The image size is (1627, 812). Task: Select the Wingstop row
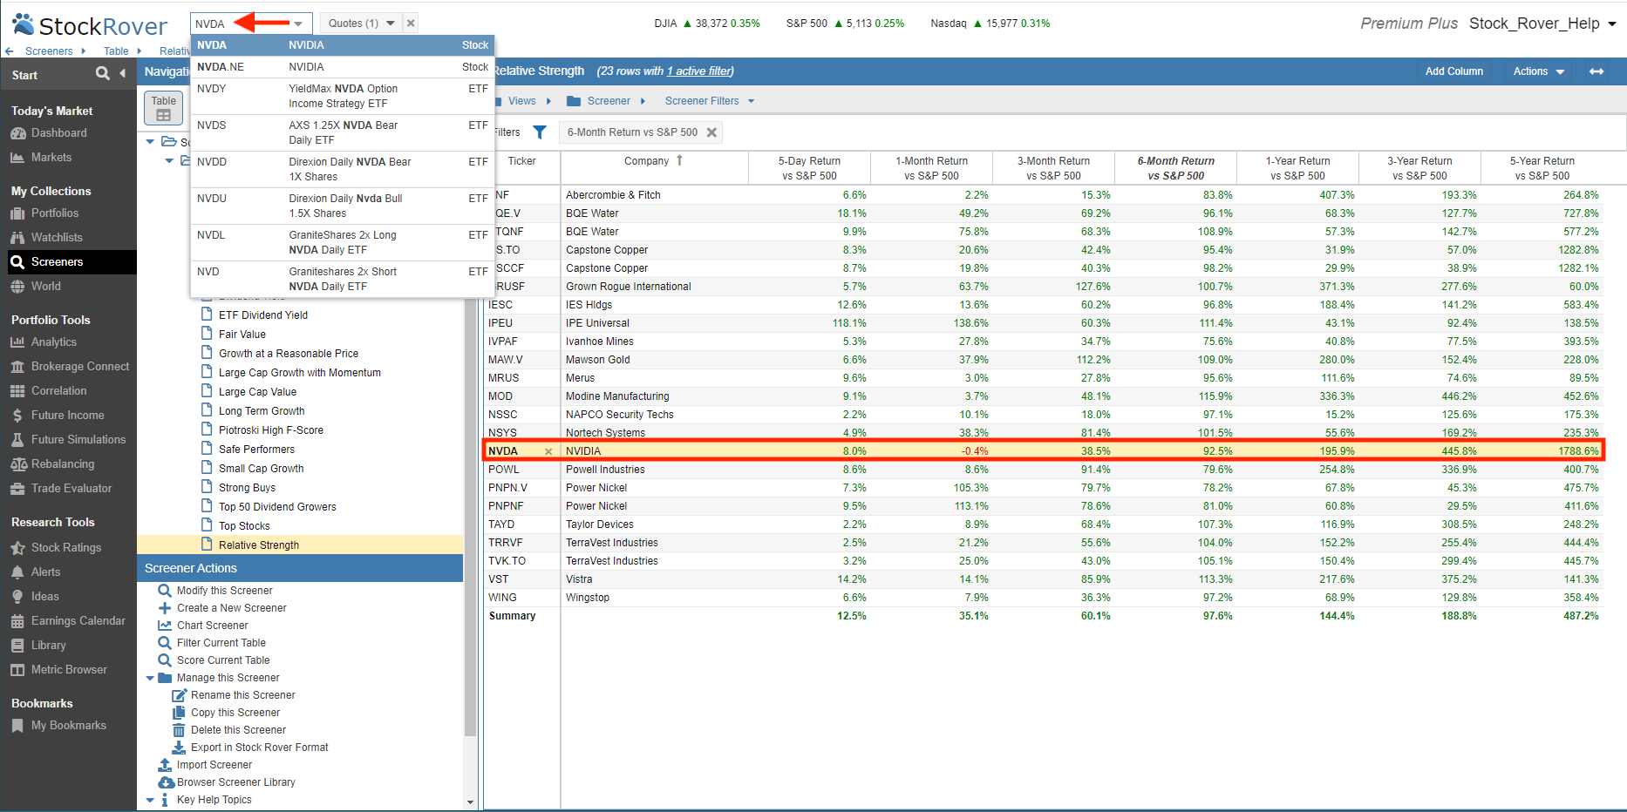(1043, 598)
